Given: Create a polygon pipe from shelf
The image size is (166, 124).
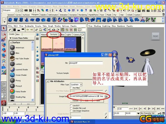Looking at the screenshot, I should click(x=49, y=20).
